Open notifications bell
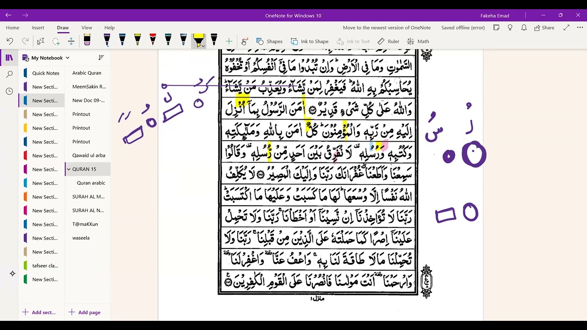The width and height of the screenshot is (587, 330). pyautogui.click(x=524, y=27)
